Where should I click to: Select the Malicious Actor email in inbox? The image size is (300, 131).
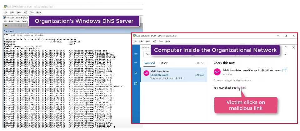174,75
